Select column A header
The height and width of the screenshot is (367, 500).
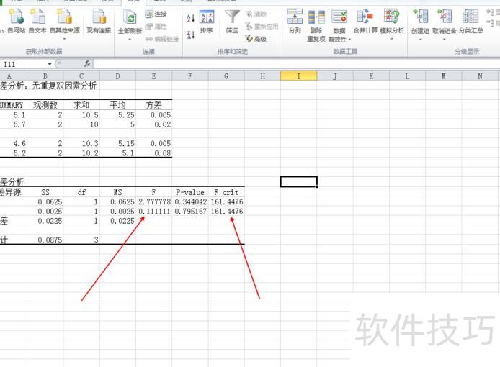[14, 76]
